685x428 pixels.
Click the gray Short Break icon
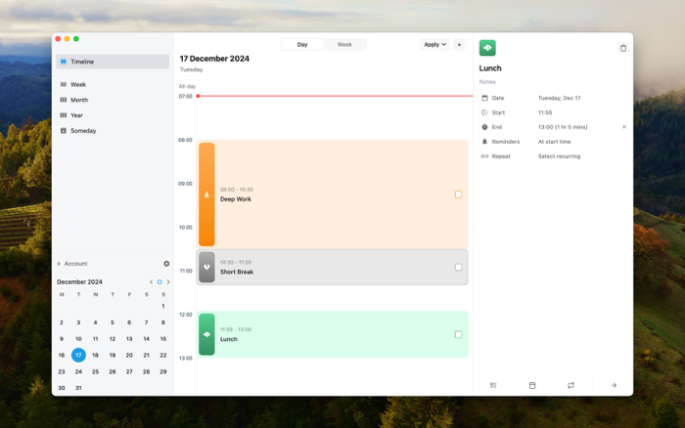[206, 267]
